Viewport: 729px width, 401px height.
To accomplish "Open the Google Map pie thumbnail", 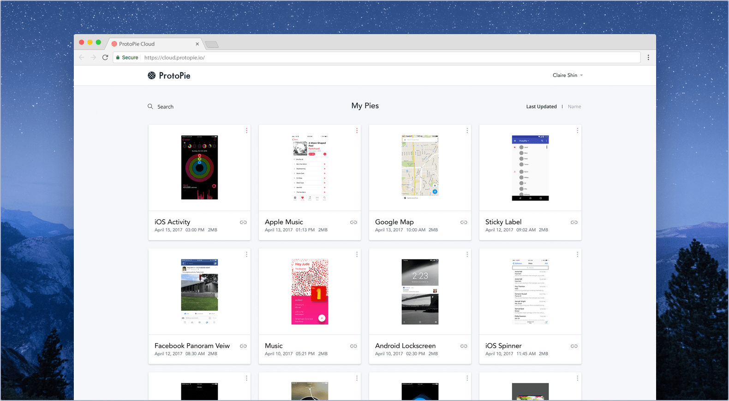I will tap(420, 166).
